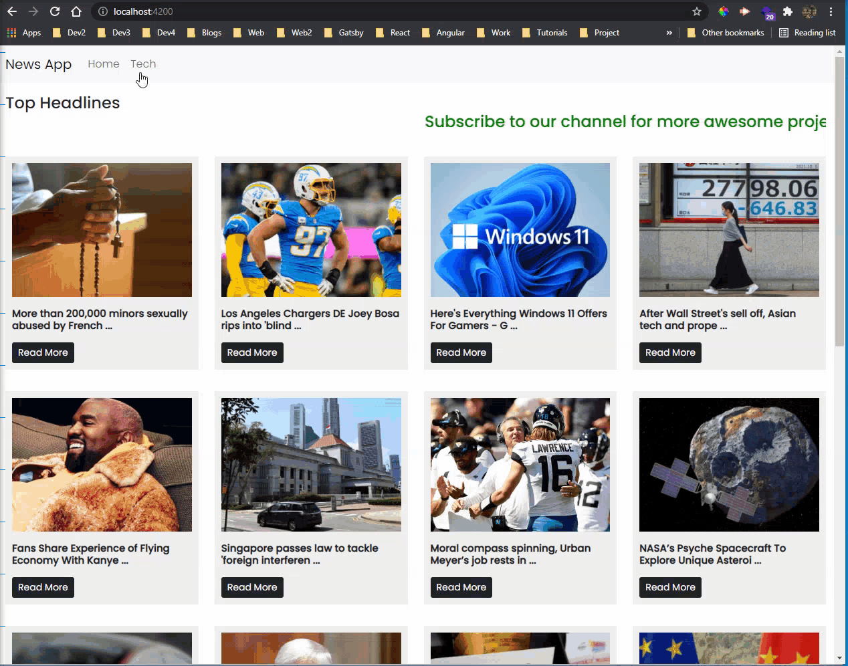Screen dimensions: 848x666
Task: Click the Windows 11 article image
Action: tap(520, 230)
